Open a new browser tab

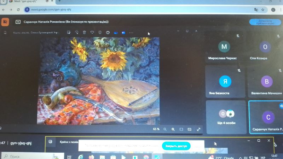click(59, 1)
